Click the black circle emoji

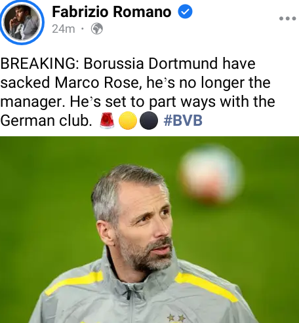point(149,121)
